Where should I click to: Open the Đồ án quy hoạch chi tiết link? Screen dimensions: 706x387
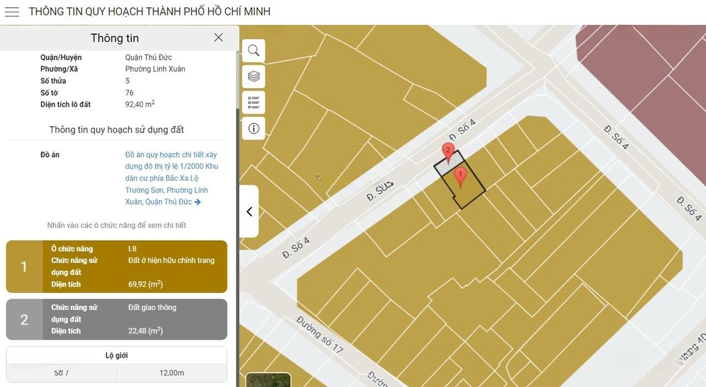point(171,178)
